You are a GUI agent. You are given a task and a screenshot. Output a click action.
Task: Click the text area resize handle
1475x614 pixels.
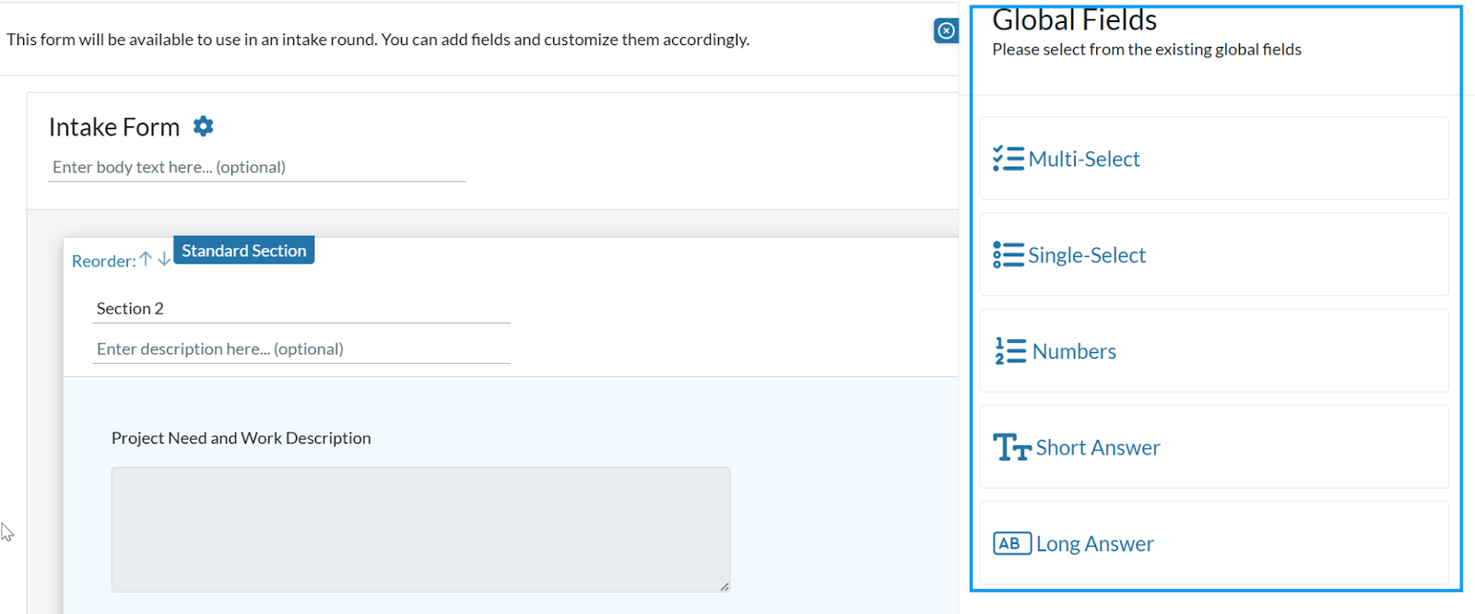click(x=725, y=585)
